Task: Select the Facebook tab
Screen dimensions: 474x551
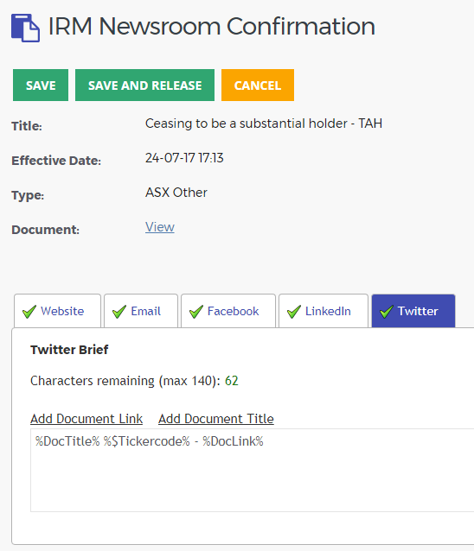Action: click(x=228, y=311)
